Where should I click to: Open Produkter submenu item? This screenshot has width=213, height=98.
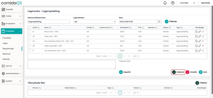click(x=7, y=38)
